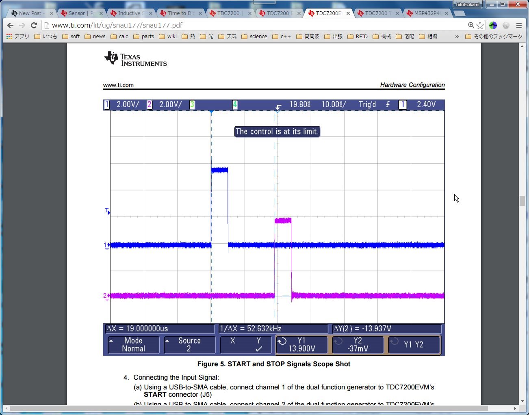Image resolution: width=529 pixels, height=415 pixels.
Task: Open the 光 bookmark folder
Action: 206,36
